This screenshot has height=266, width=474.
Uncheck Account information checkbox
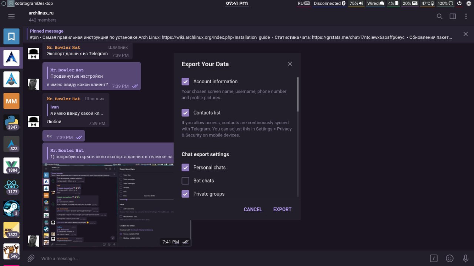click(x=186, y=81)
